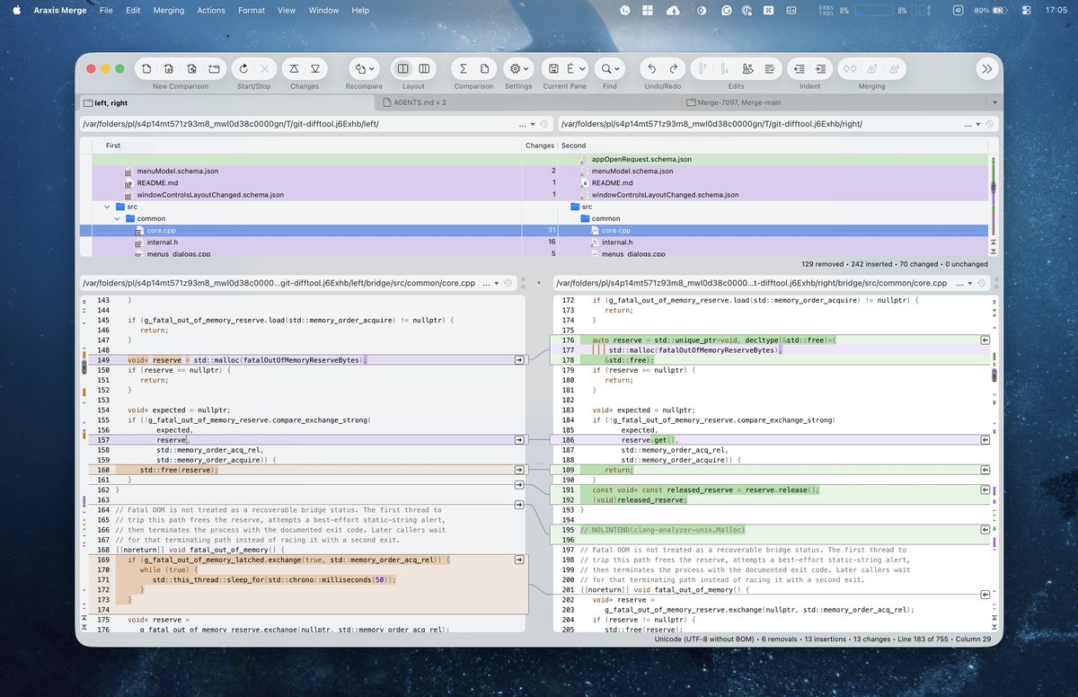Viewport: 1078px width, 697px height.
Task: Copy line 149 change to the right
Action: point(519,359)
